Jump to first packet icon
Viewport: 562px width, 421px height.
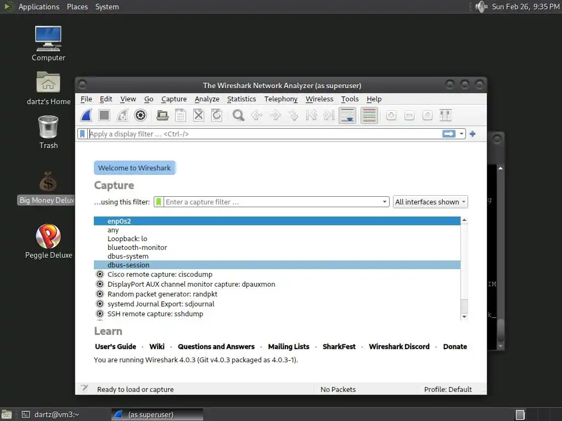[311, 115]
